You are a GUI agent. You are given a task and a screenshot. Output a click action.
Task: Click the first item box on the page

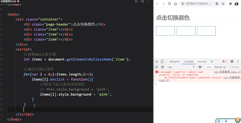(x=165, y=31)
